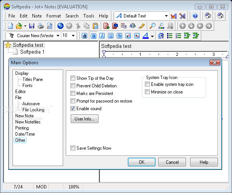Select Fonts under Display options

click(x=27, y=85)
